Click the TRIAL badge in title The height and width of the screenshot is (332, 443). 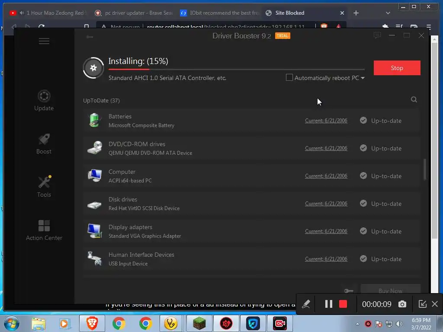tap(282, 36)
